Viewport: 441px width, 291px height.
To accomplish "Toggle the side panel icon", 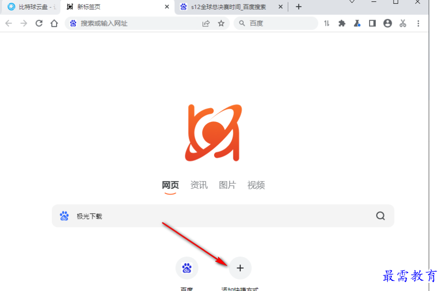I will pos(373,23).
